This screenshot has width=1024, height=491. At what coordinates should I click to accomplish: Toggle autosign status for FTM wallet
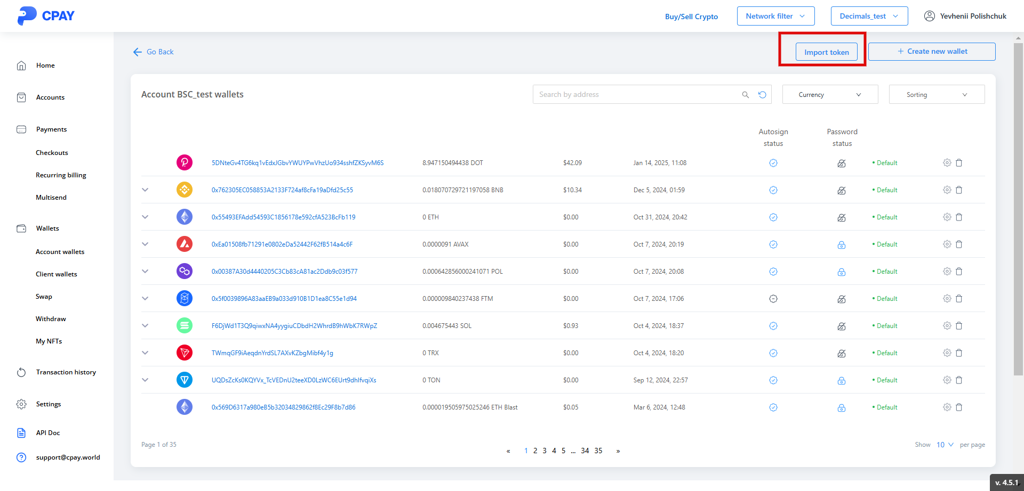[773, 299]
